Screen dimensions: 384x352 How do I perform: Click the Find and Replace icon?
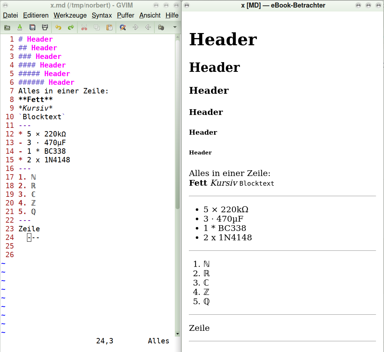pos(123,27)
